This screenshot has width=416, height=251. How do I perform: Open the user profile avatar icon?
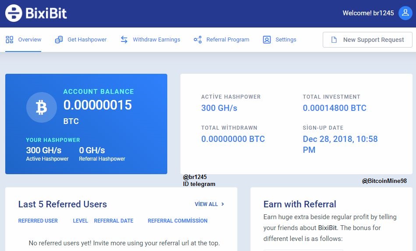click(405, 13)
